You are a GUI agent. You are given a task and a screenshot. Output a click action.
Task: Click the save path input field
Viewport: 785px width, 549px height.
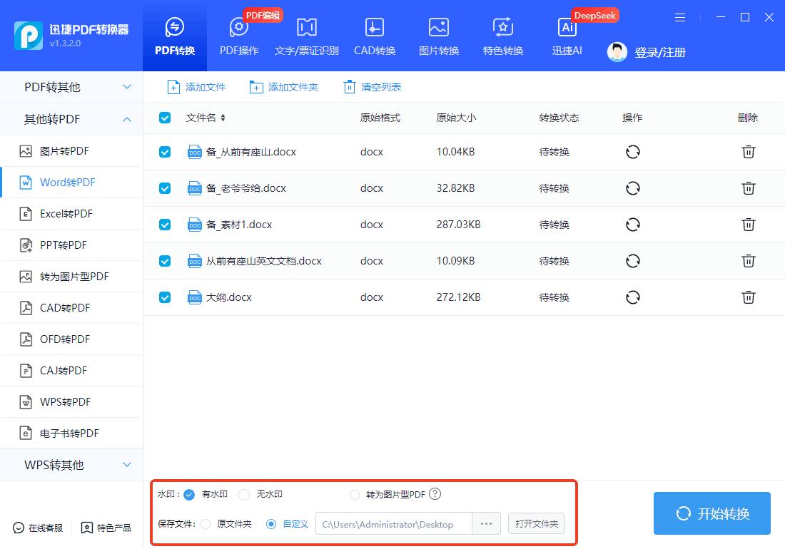[x=392, y=523]
